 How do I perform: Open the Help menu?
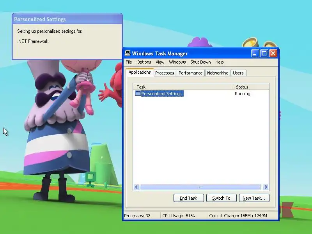coord(219,62)
